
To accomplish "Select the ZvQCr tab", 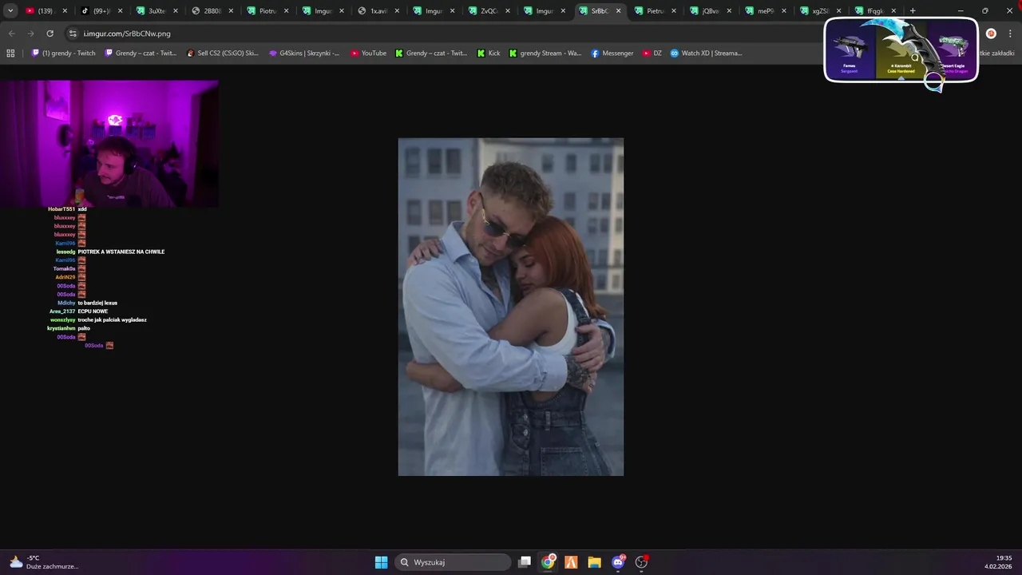I will coord(489,11).
